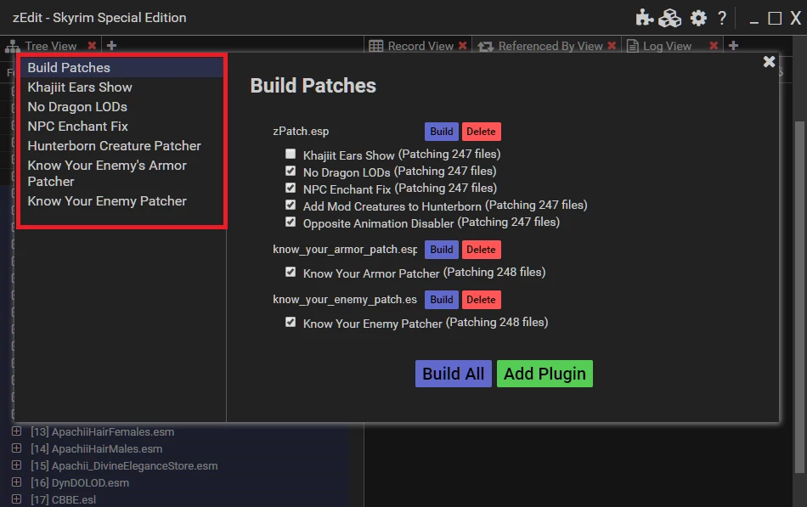Open the settings gear icon
This screenshot has width=807, height=507.
tap(698, 18)
